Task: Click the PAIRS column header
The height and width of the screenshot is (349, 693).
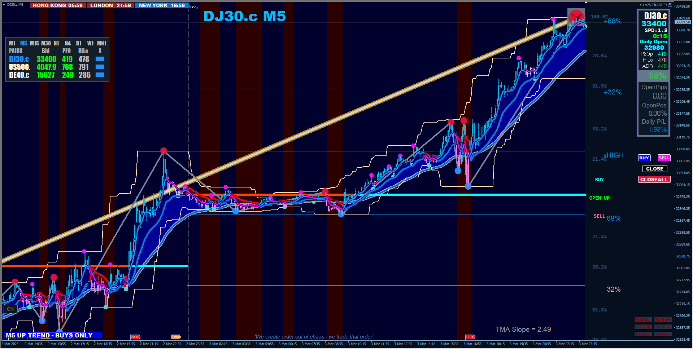Action: click(x=16, y=51)
